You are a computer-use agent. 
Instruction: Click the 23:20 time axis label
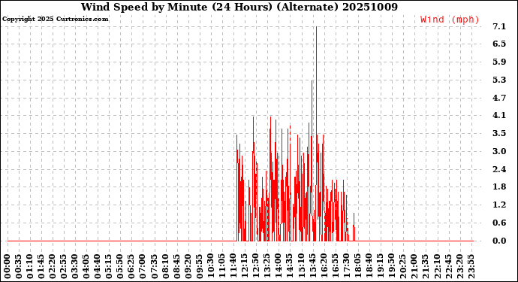click(x=460, y=267)
